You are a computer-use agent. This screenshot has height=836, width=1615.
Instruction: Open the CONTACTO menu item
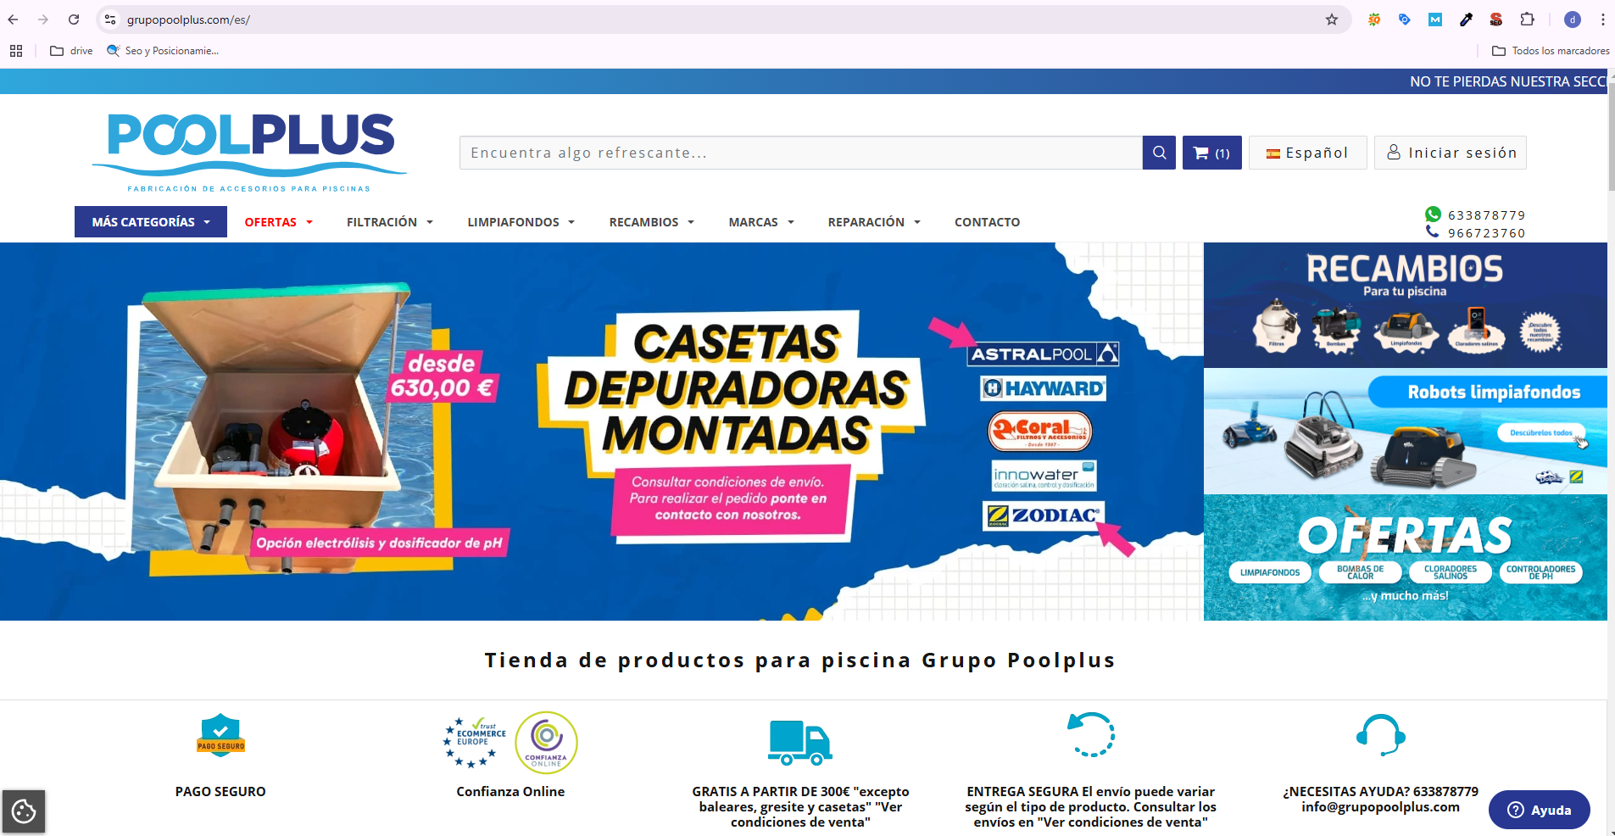coord(988,222)
